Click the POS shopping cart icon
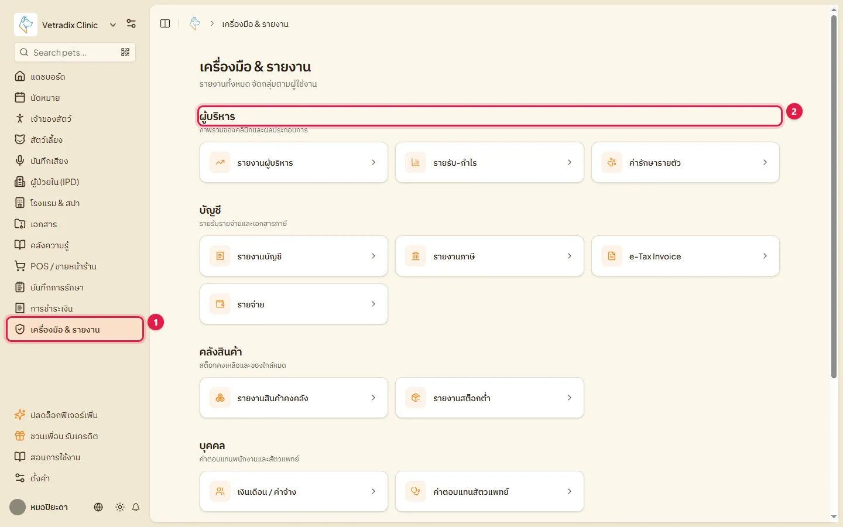 pos(20,266)
